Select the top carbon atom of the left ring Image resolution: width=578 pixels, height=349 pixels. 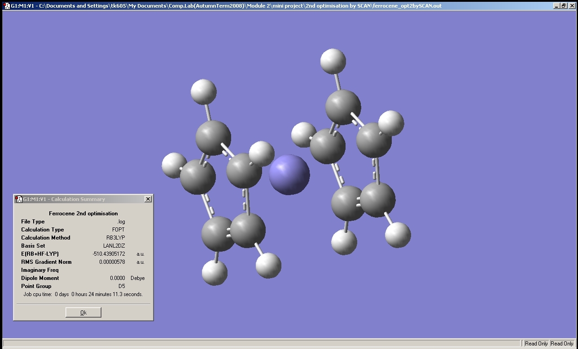[x=213, y=138]
